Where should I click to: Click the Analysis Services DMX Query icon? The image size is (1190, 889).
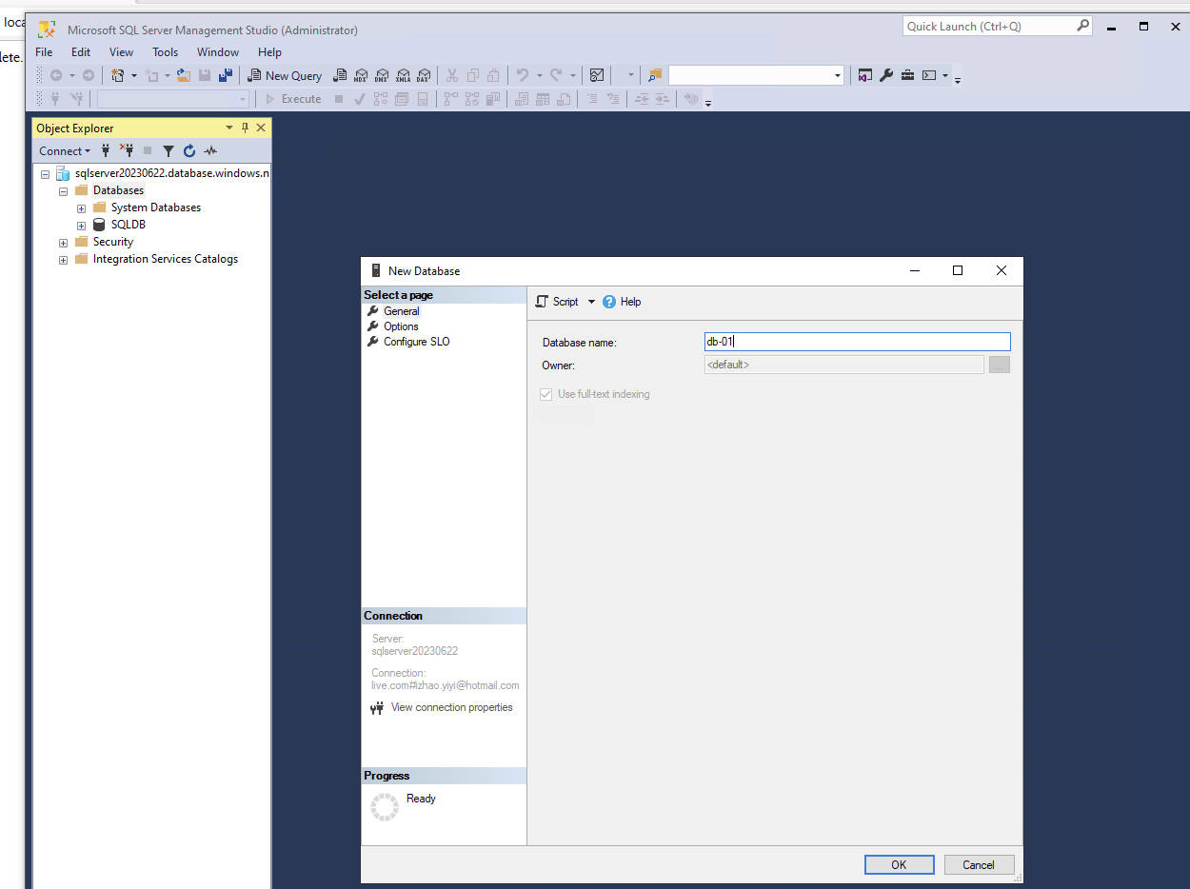pos(382,75)
